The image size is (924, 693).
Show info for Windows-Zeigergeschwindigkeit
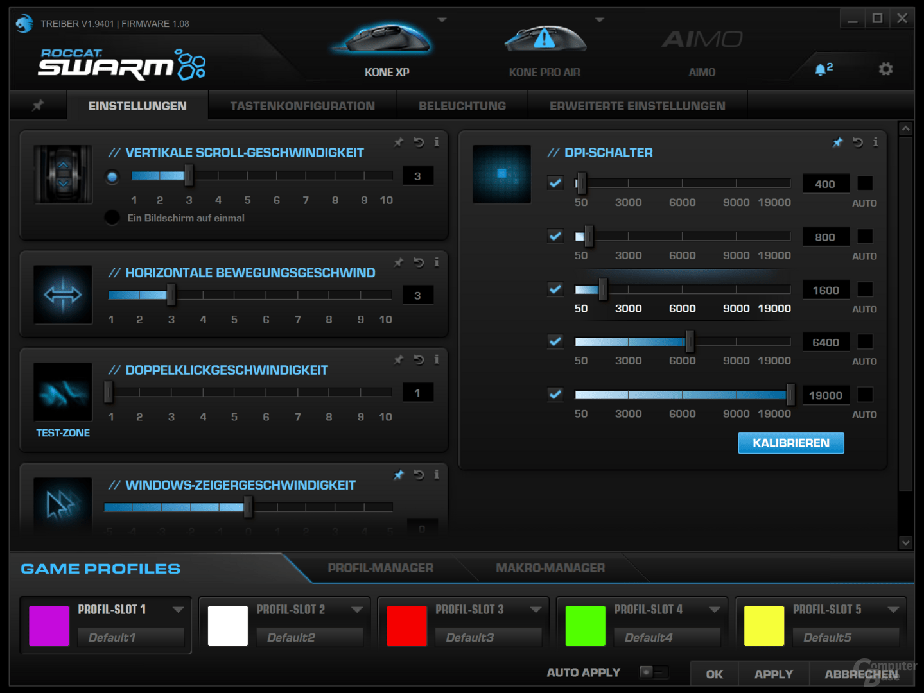coord(437,475)
